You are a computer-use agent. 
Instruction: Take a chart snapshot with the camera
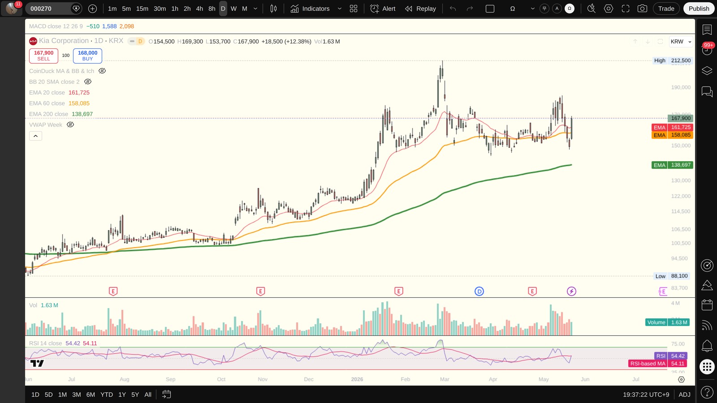(642, 9)
